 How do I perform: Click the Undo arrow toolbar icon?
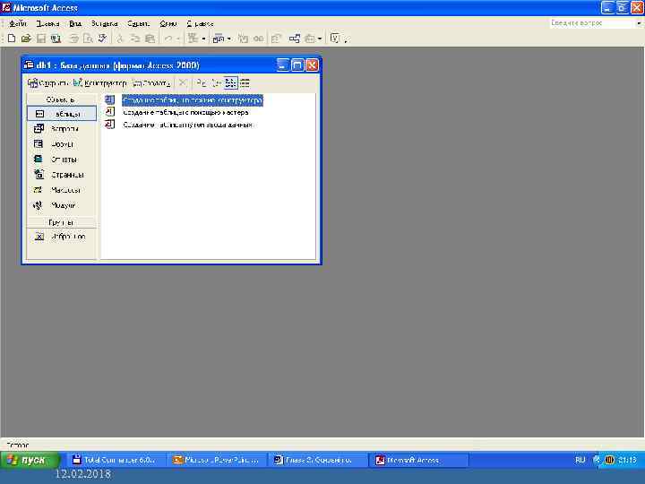(168, 39)
